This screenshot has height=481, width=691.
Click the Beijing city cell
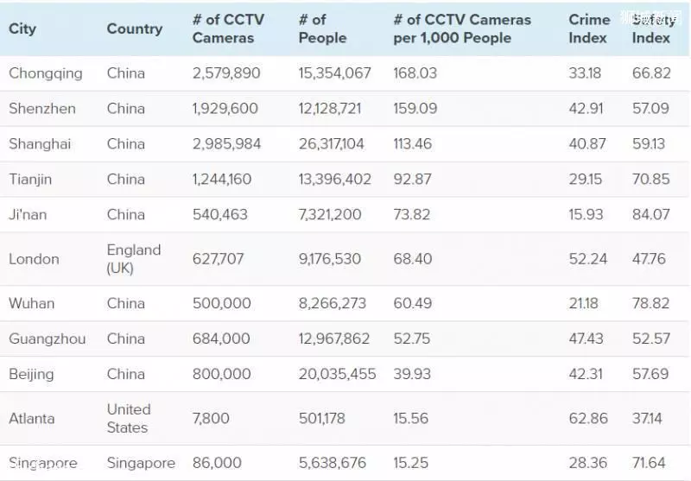coord(31,375)
